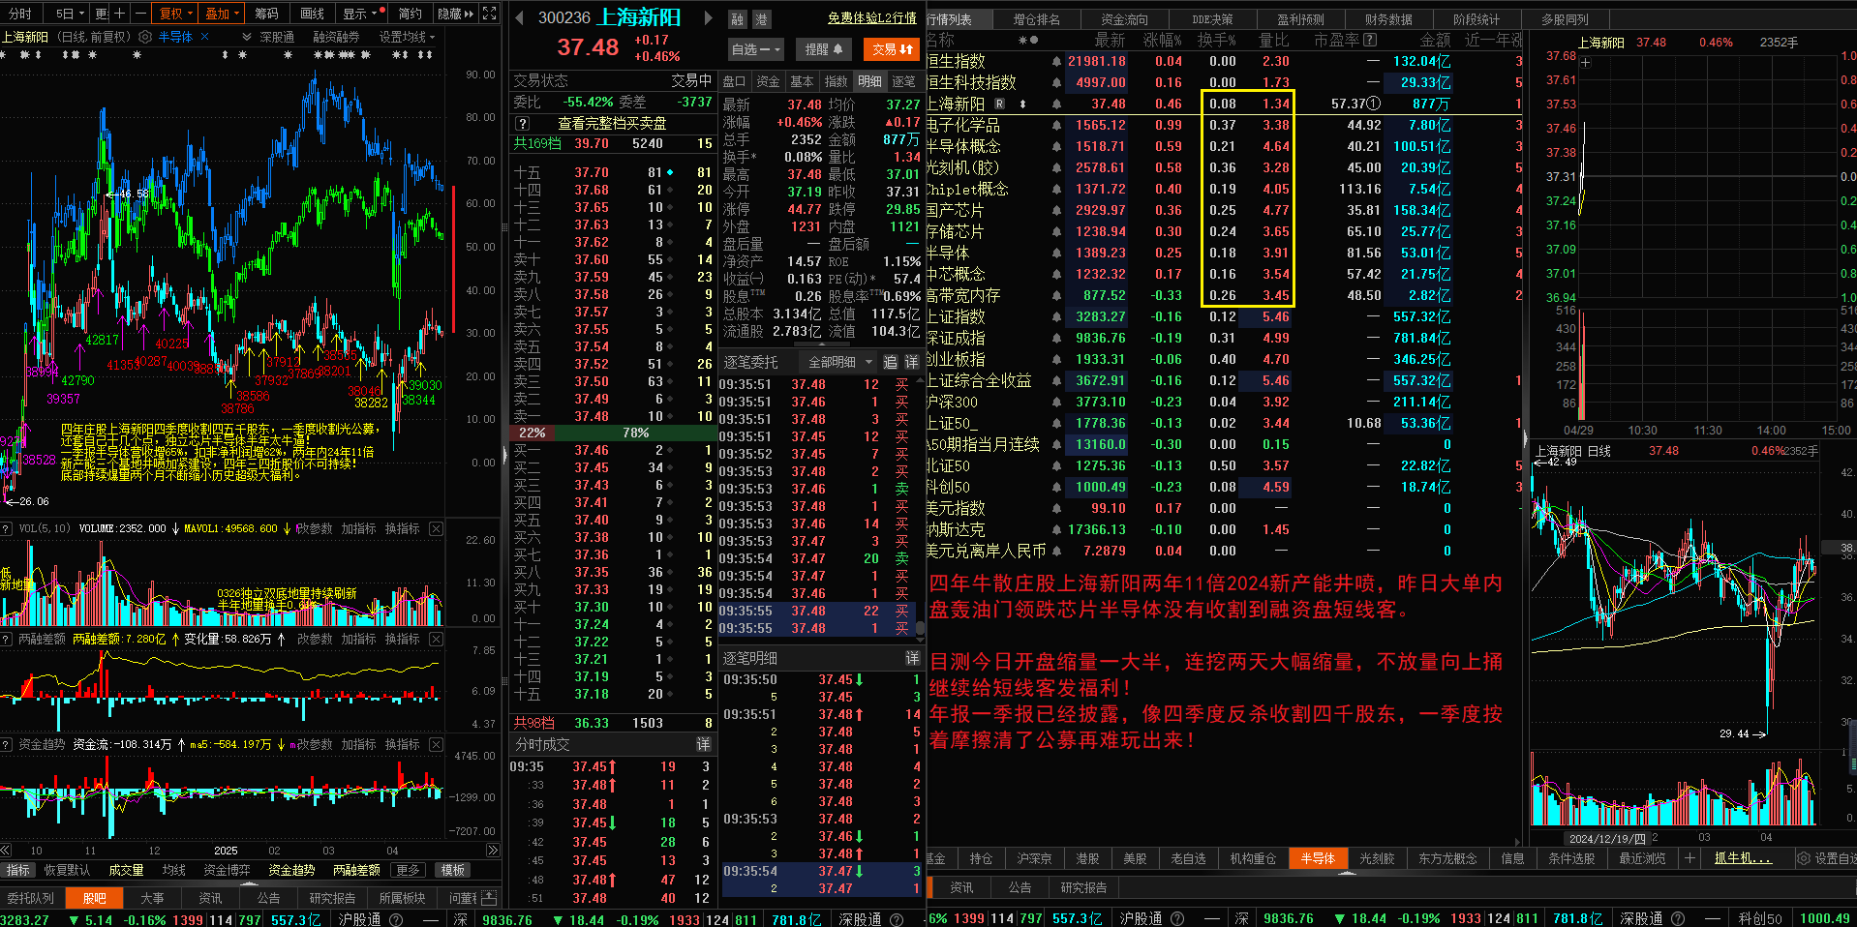The width and height of the screenshot is (1857, 927).
Task: Click the pop-out icon after 问董秘 tab
Action: click(x=488, y=898)
